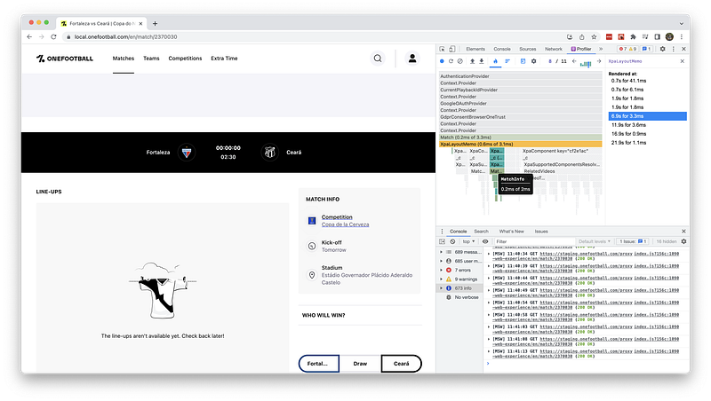
Task: Start profiling with the blue record button
Action: (443, 61)
